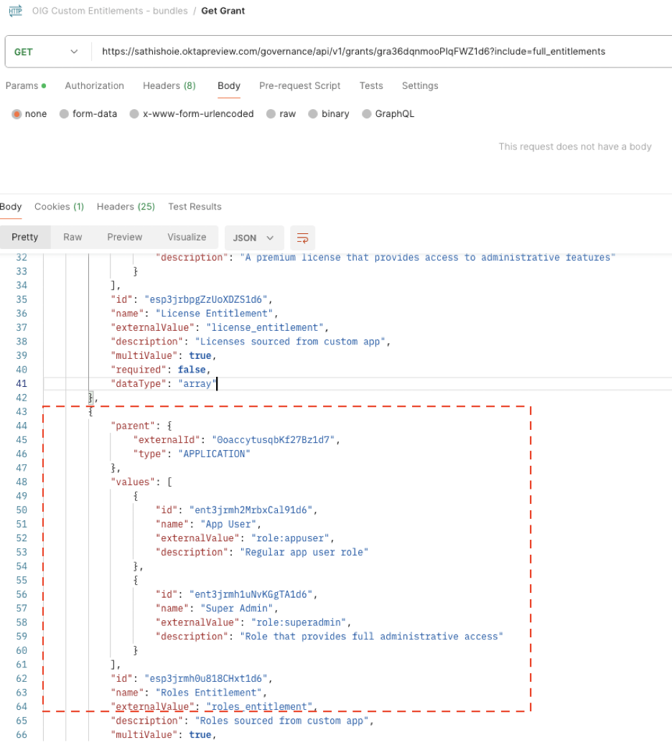672x745 pixels.
Task: Click "Role that provides full administrative access" text
Action: [x=371, y=637]
